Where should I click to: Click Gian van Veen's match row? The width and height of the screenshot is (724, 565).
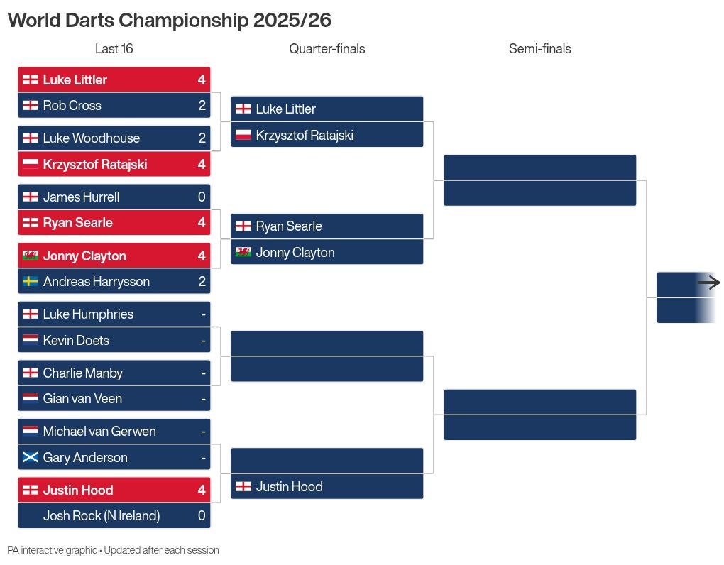click(114, 398)
